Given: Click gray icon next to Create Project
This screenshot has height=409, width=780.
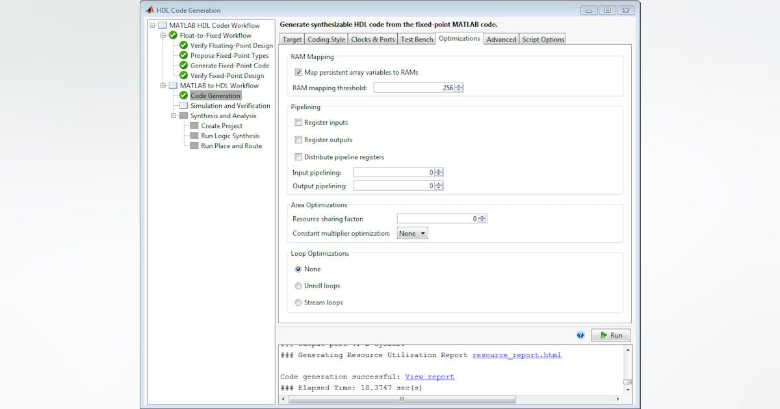Looking at the screenshot, I should [194, 126].
